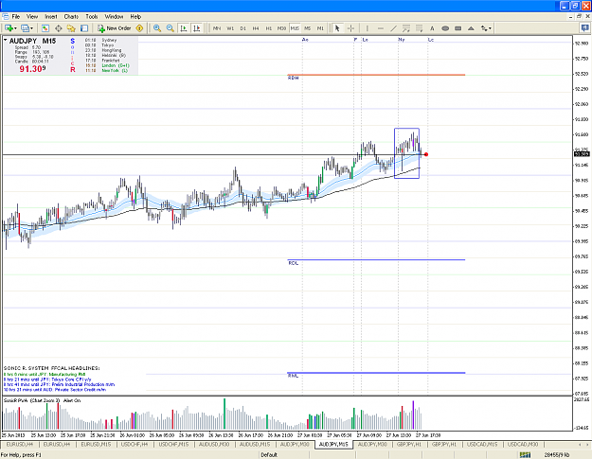
Task: Select the horizontal line tool
Action: click(x=381, y=28)
